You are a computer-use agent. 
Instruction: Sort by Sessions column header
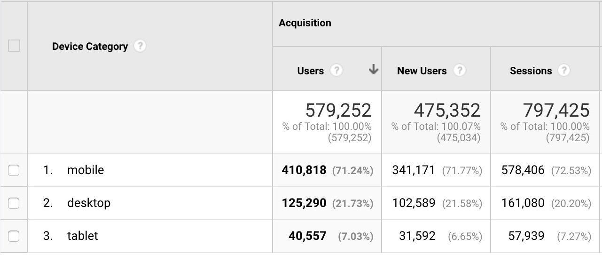tap(531, 71)
